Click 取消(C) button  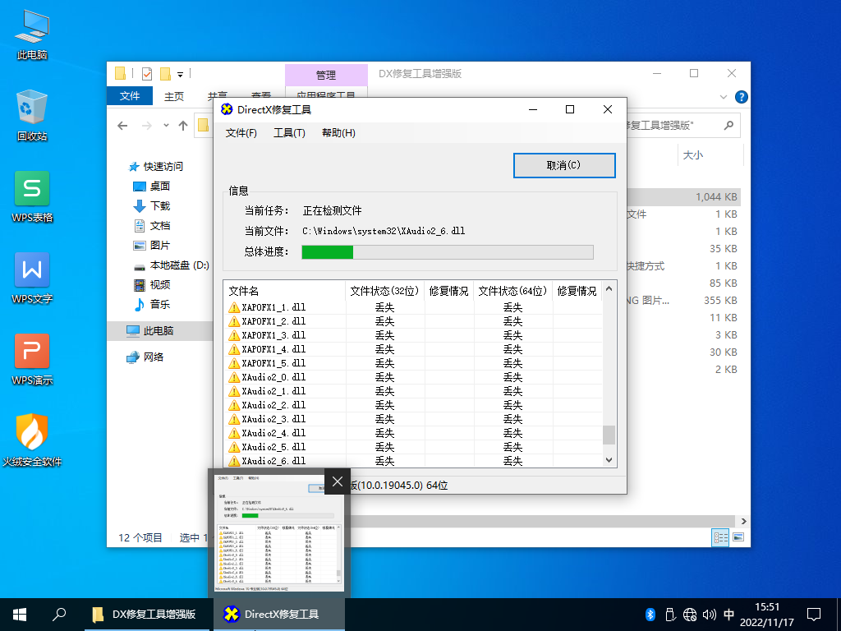point(563,165)
